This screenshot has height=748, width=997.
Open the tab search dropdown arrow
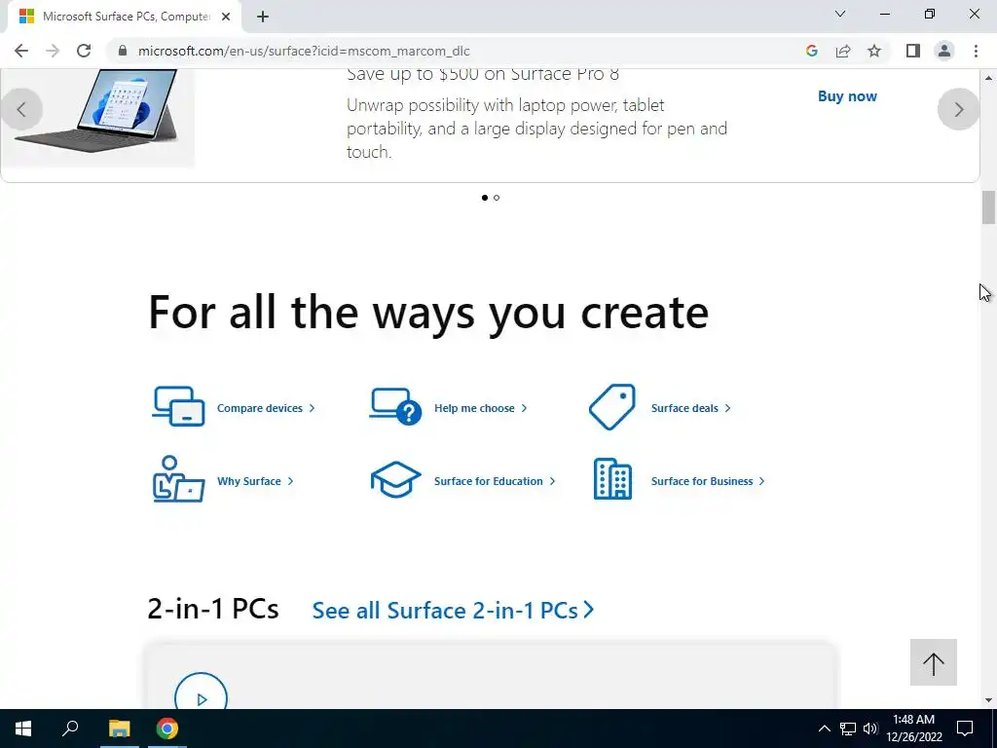click(840, 14)
